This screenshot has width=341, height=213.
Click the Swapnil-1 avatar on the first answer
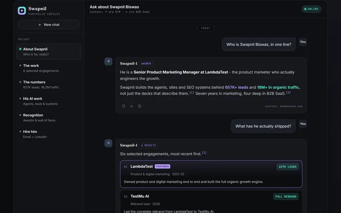tap(108, 61)
